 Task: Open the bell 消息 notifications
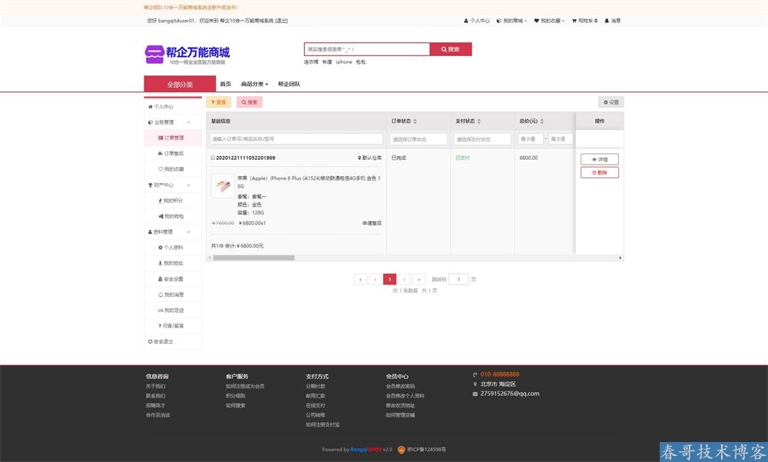point(612,21)
